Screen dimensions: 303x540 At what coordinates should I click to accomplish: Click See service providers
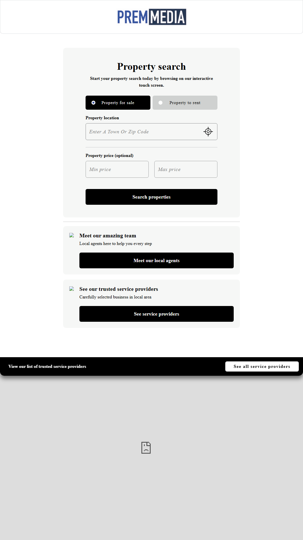156,314
